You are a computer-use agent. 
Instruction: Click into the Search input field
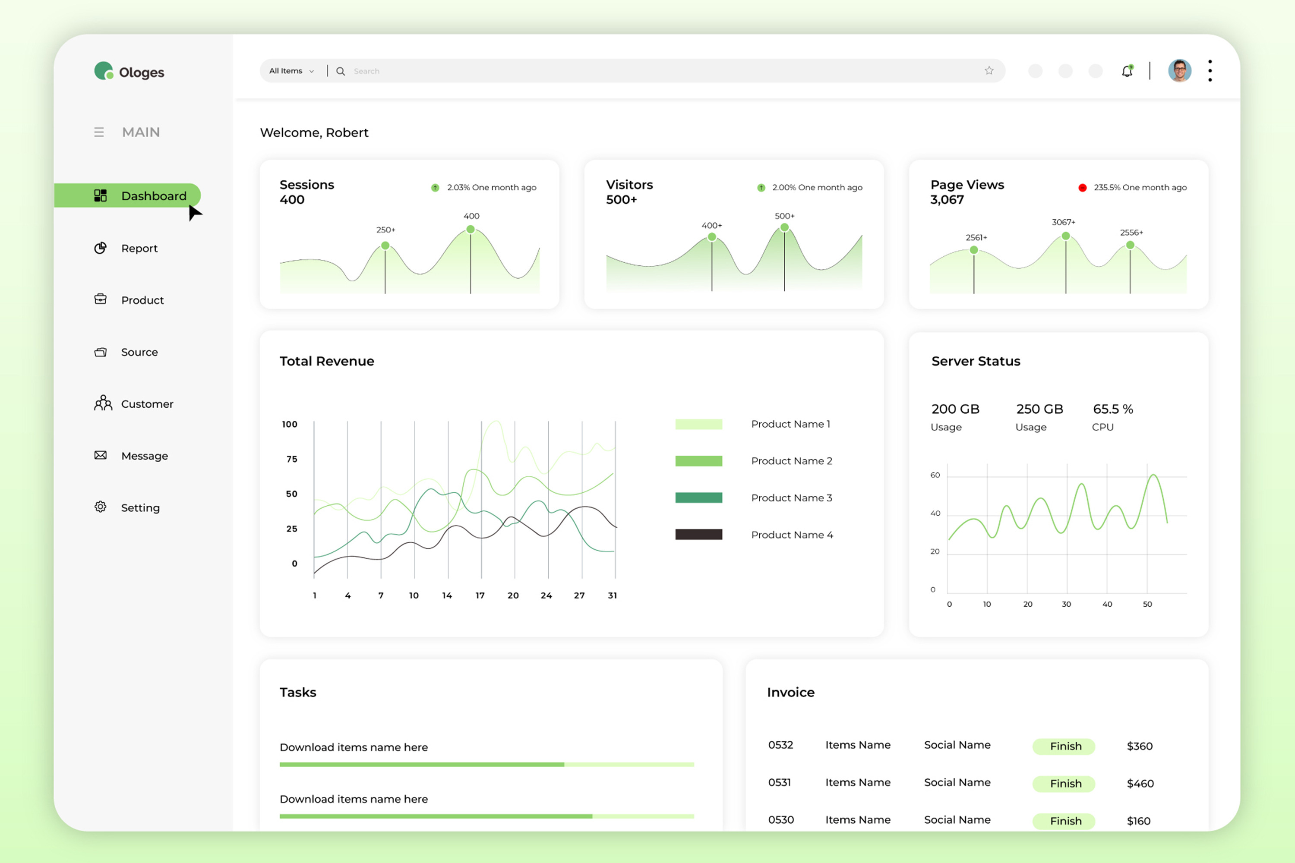661,71
